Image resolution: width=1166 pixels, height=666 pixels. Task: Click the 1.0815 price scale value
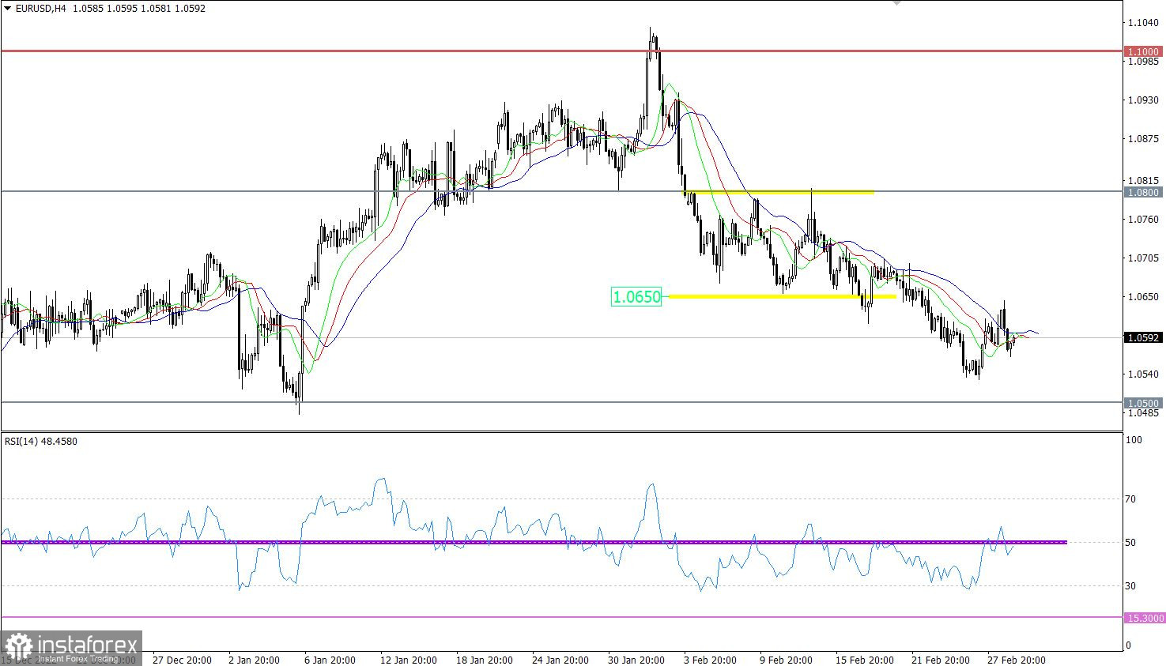[1144, 180]
